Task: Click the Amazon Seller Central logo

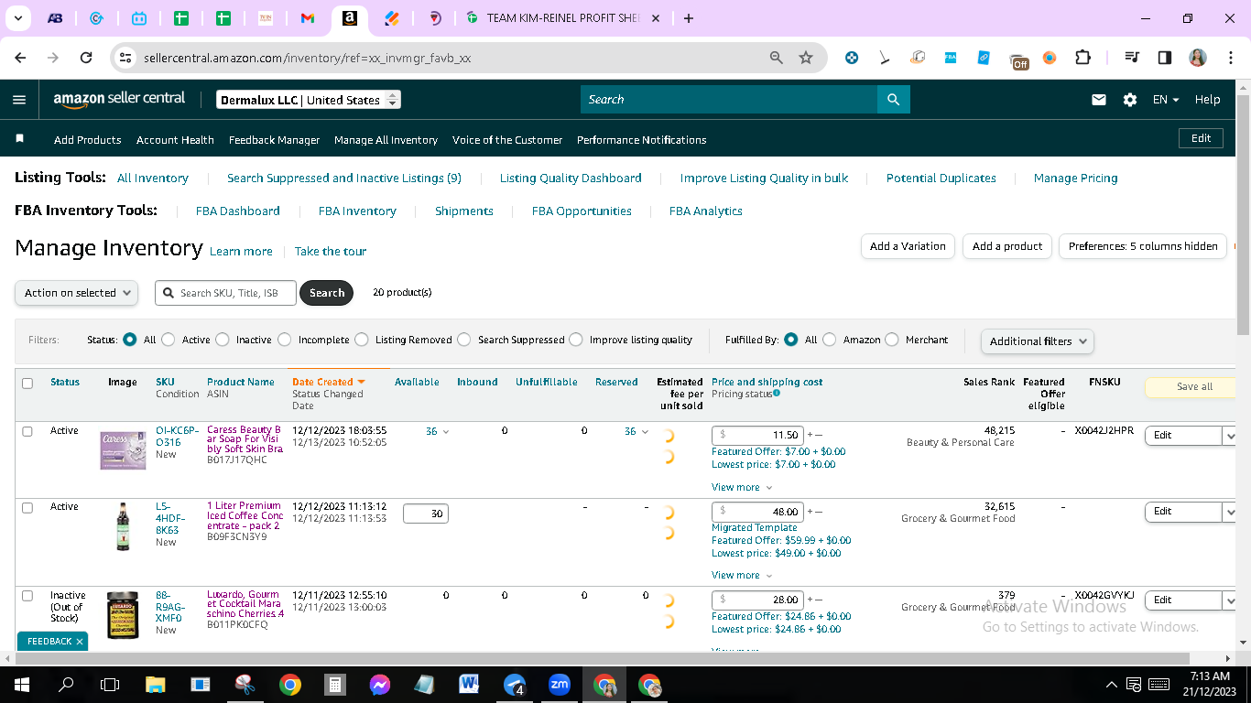Action: [x=119, y=99]
